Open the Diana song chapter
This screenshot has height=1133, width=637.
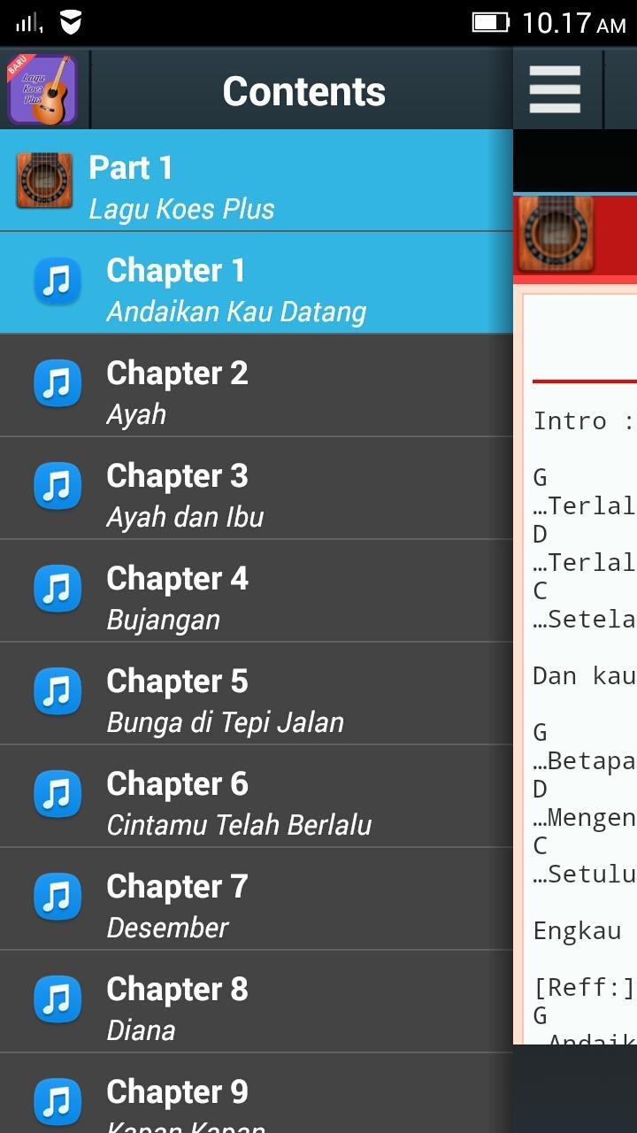[x=257, y=1002]
